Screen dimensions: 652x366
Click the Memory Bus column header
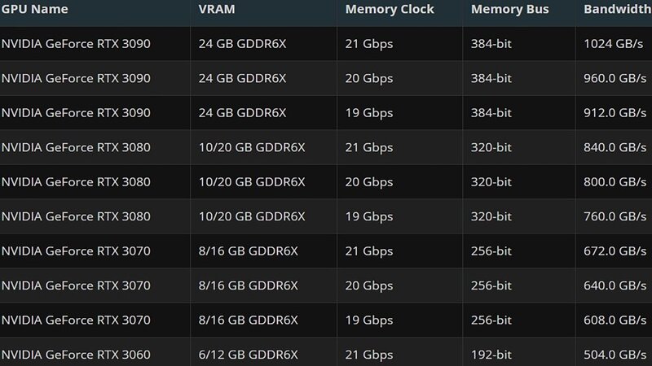pos(510,9)
